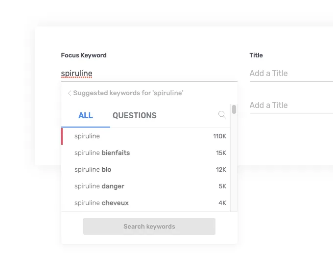The image size is (333, 260).
Task: Click the Focus Keyword label
Action: click(x=84, y=55)
